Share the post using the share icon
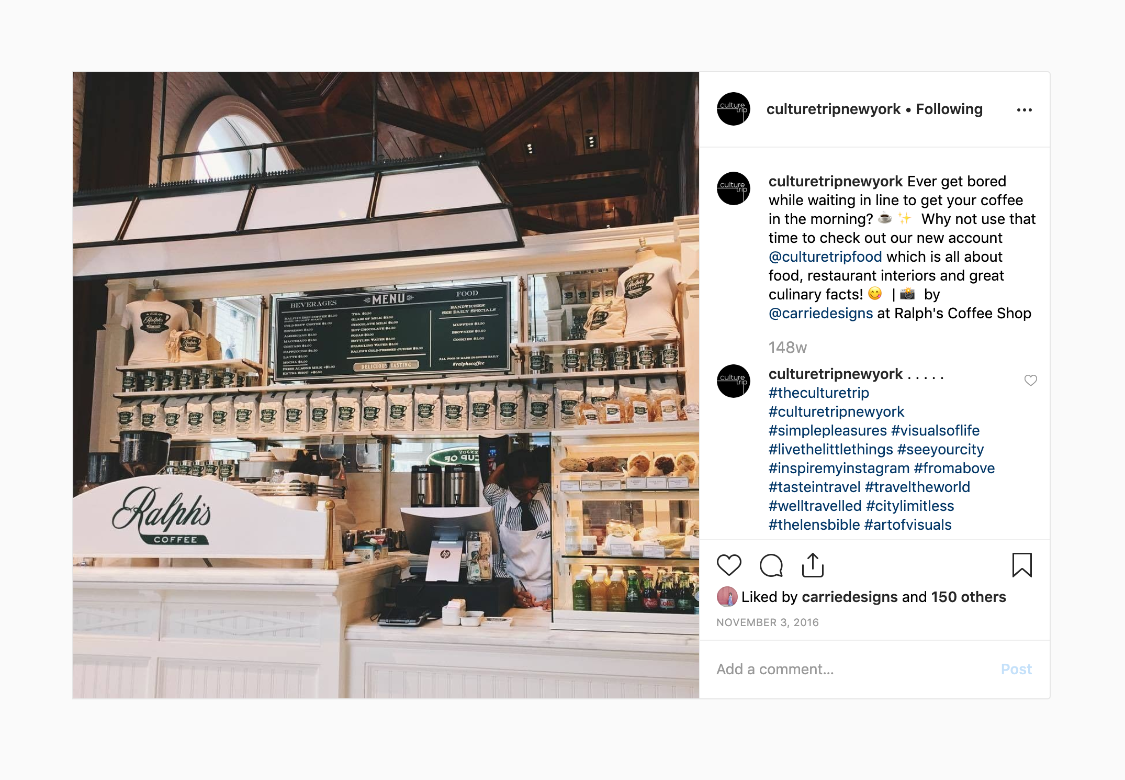 tap(813, 565)
